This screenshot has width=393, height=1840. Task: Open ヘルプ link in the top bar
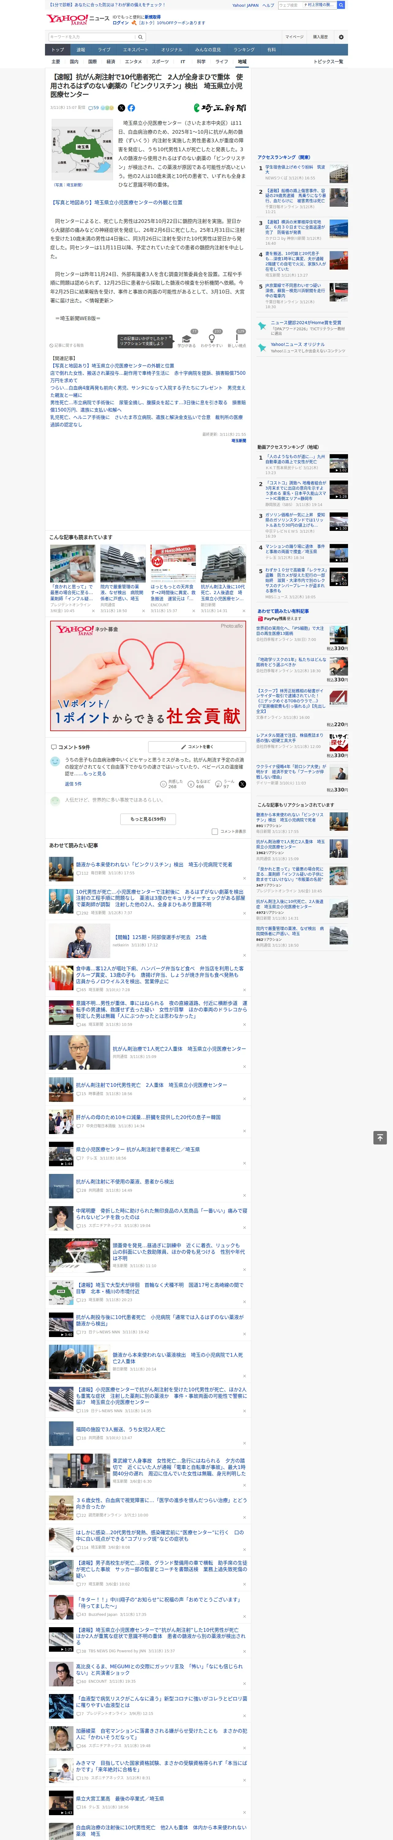click(268, 5)
